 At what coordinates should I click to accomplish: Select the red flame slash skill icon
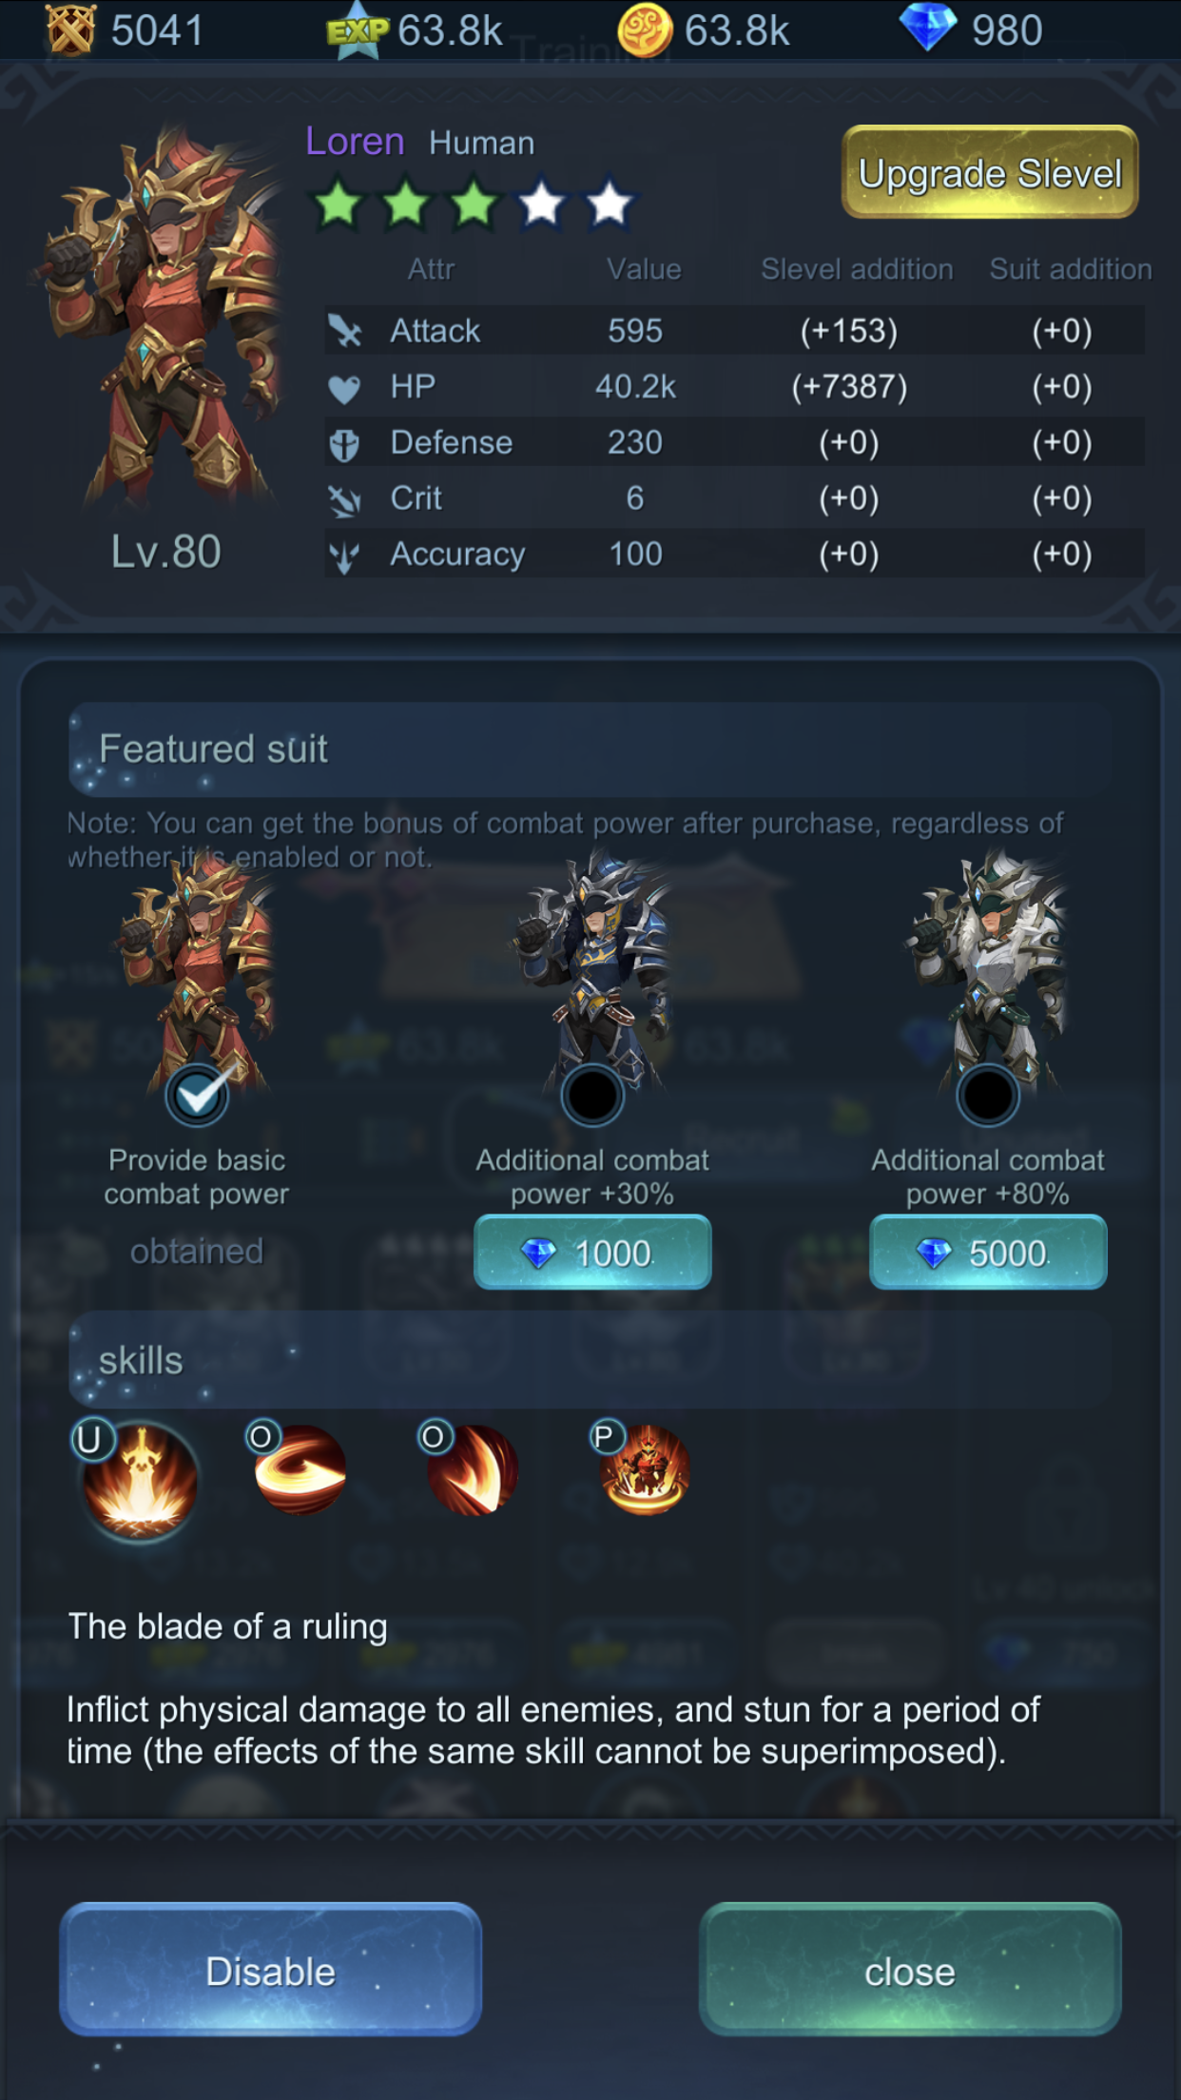pos(472,1470)
